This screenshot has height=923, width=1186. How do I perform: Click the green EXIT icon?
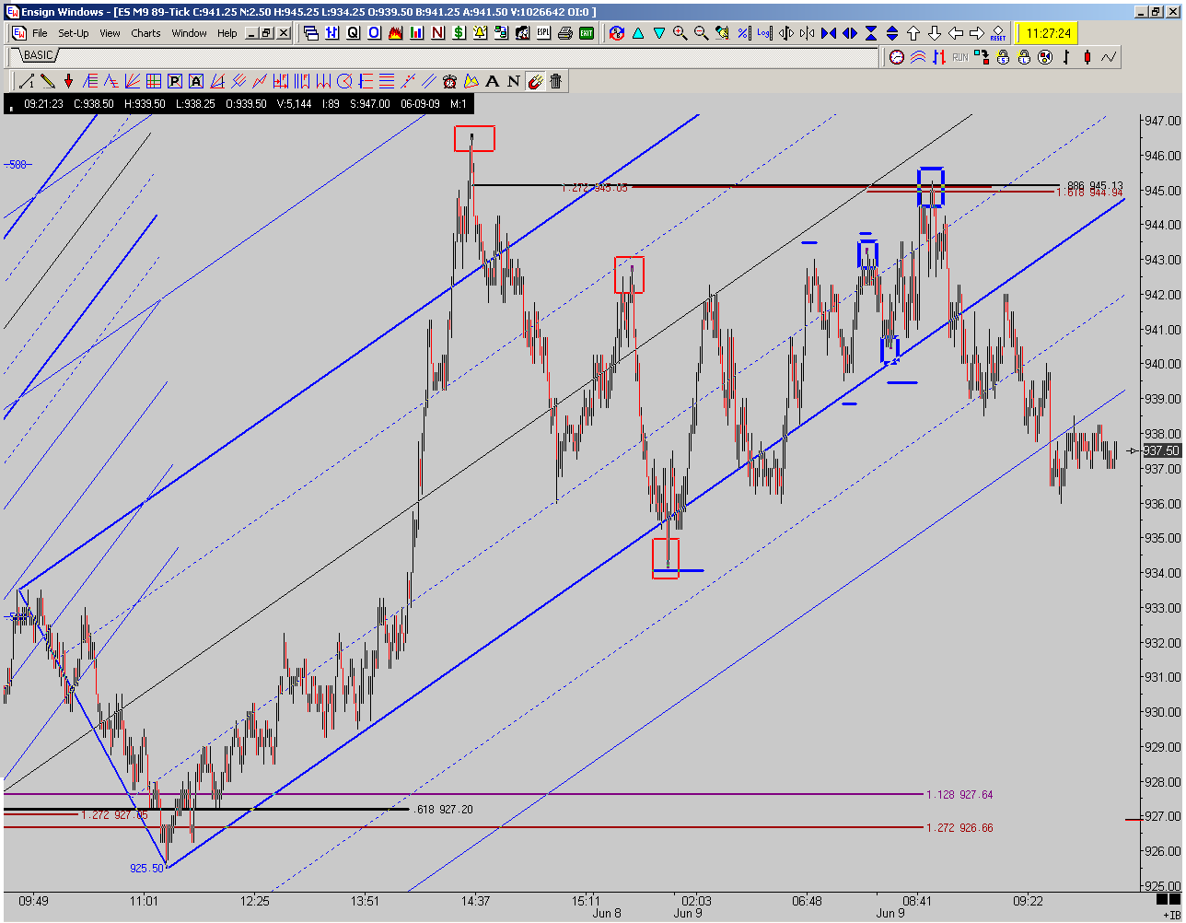click(587, 33)
